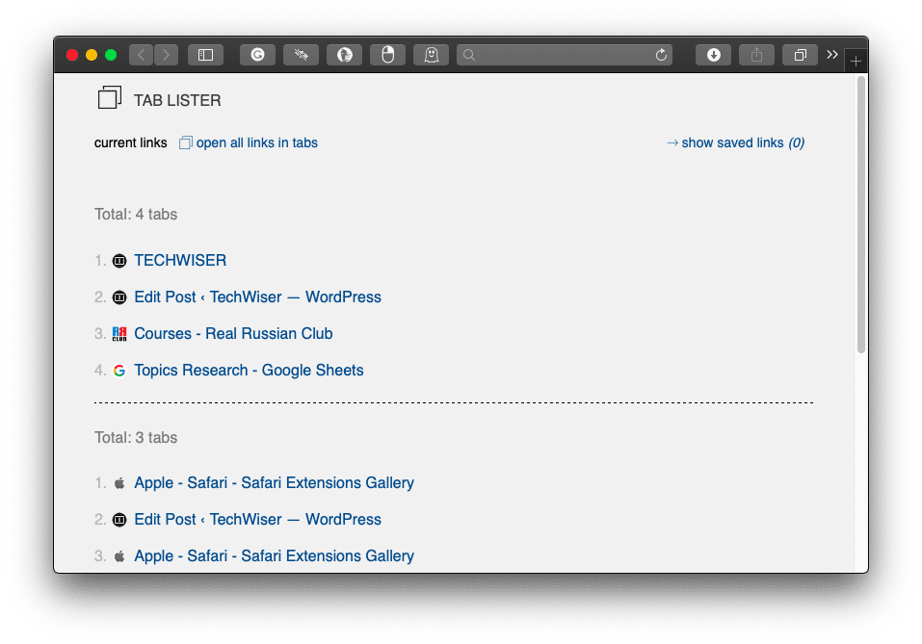Viewport: 922px width, 644px height.
Task: Expand the toolbar overflow chevron
Action: pyautogui.click(x=831, y=55)
